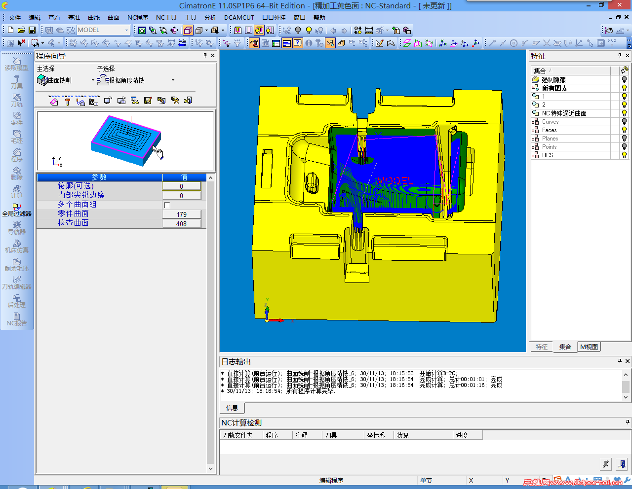Toggle visibility bulb for set 1
Screen dimensions: 632x489
(x=624, y=97)
